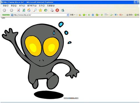Open the History clock icon
The height and width of the screenshot is (103, 140).
46,10
